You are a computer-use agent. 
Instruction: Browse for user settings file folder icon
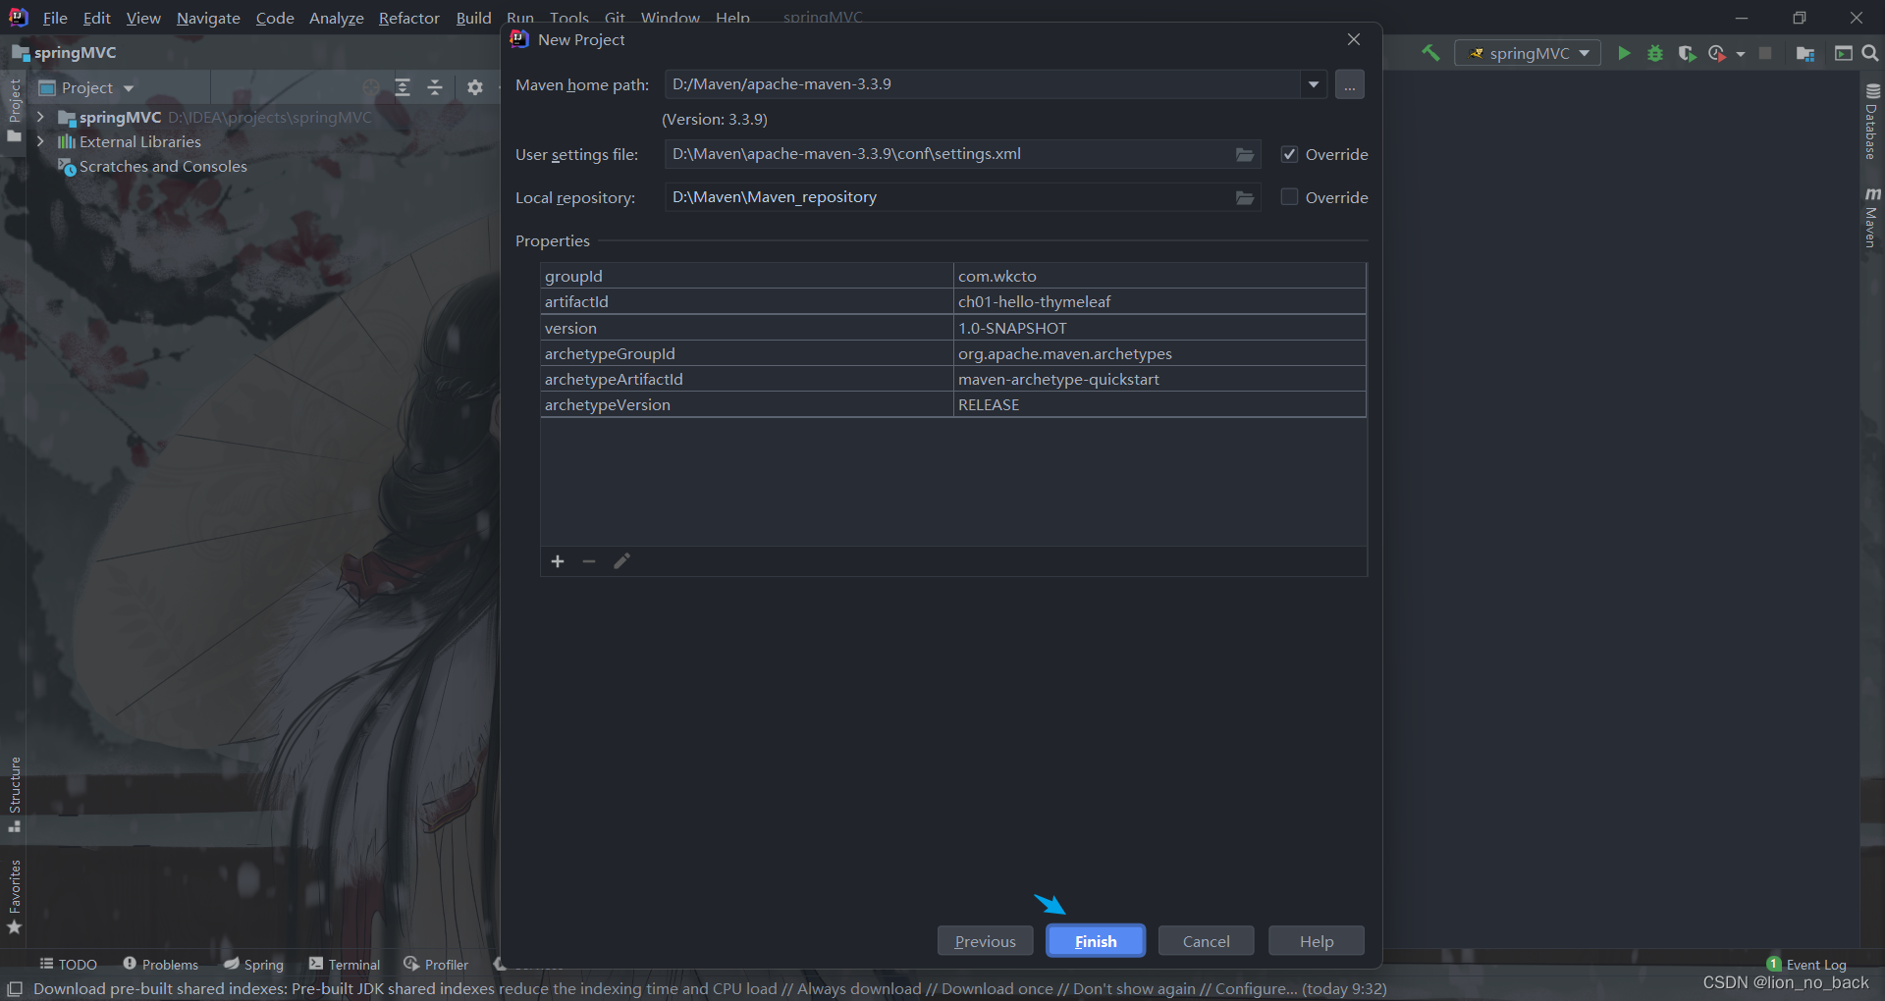tap(1245, 154)
